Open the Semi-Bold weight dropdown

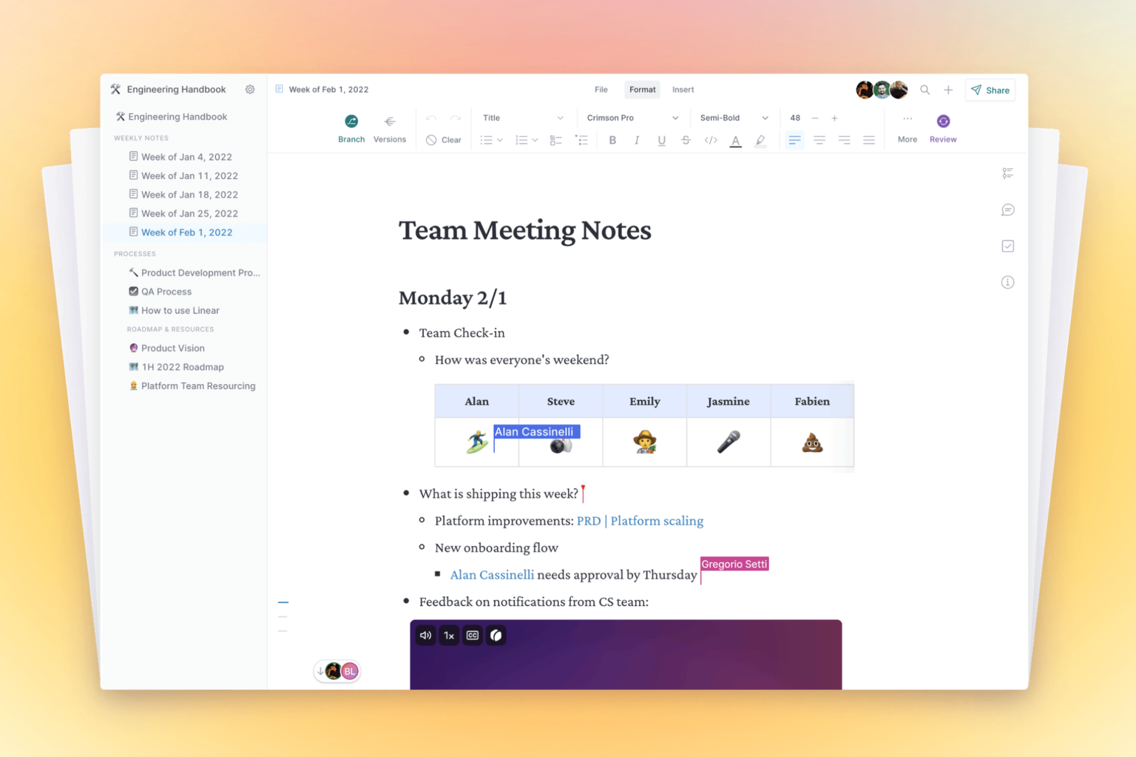tap(733, 118)
